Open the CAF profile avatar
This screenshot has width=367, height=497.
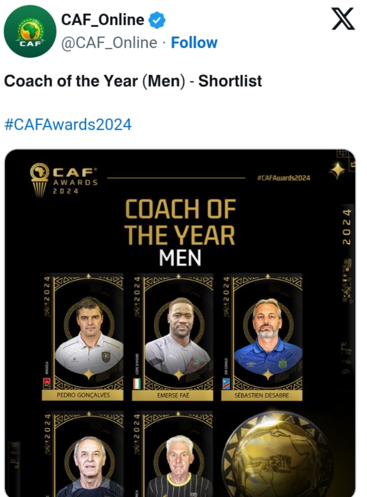click(x=29, y=32)
